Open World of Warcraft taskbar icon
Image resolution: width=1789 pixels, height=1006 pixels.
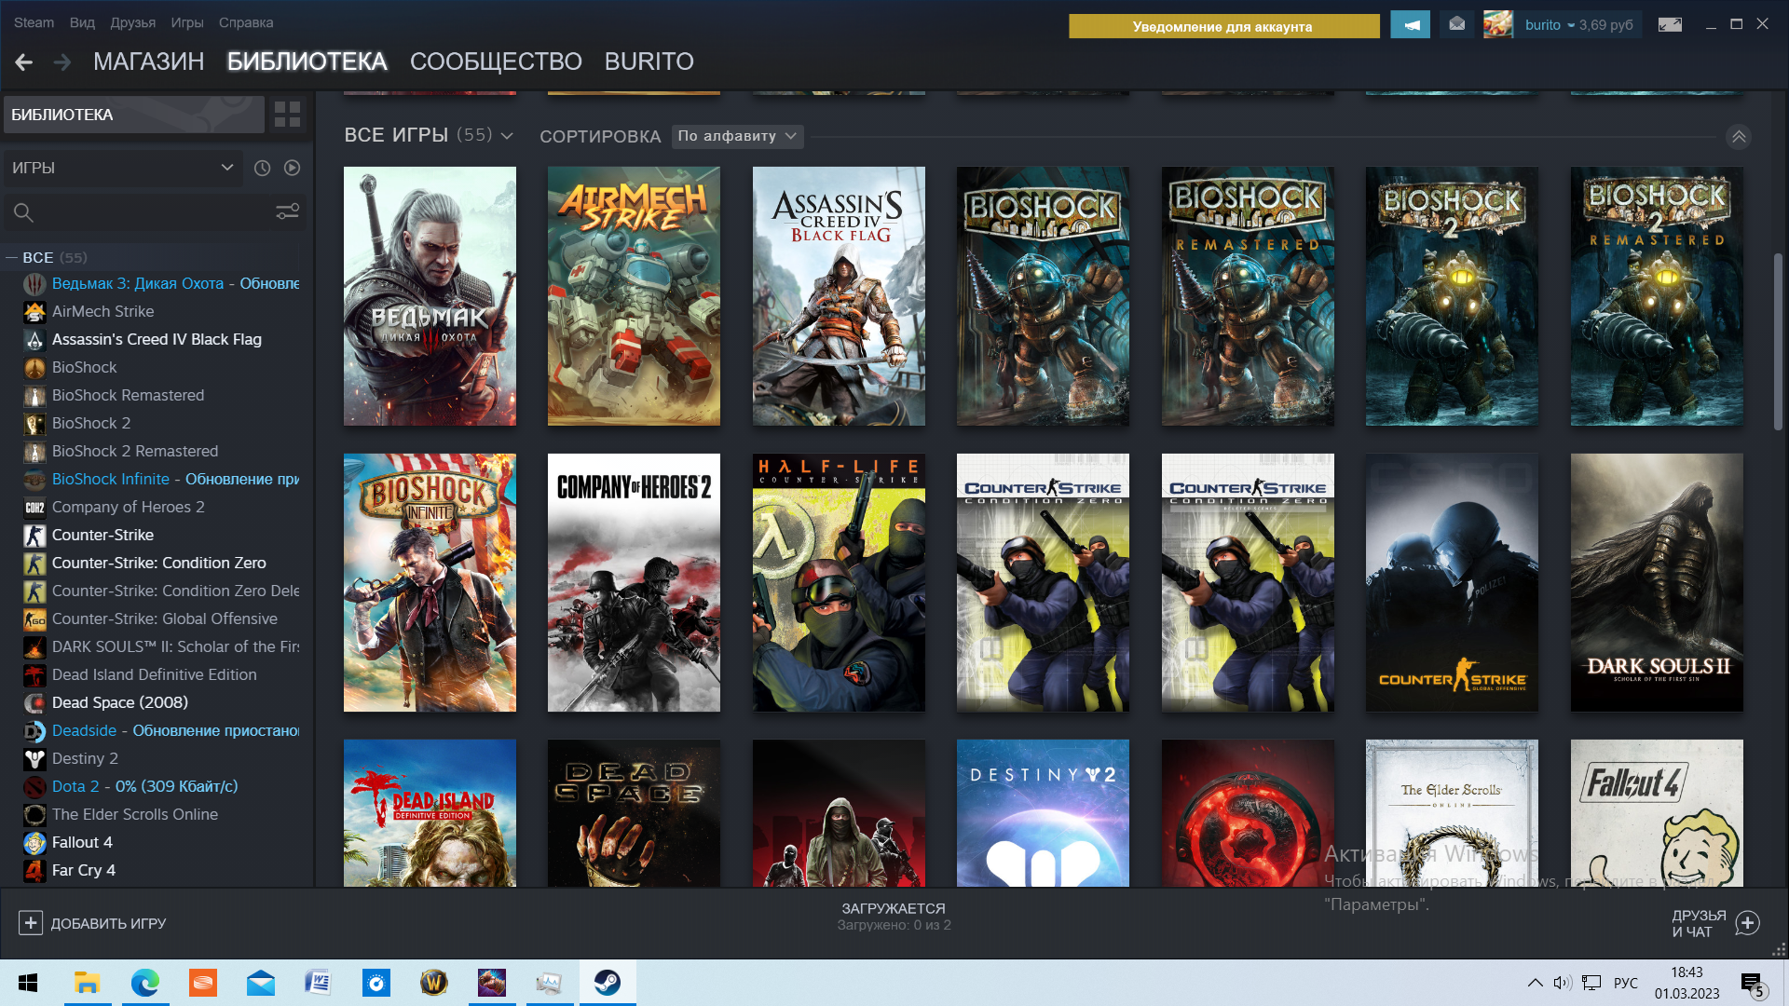click(x=434, y=983)
